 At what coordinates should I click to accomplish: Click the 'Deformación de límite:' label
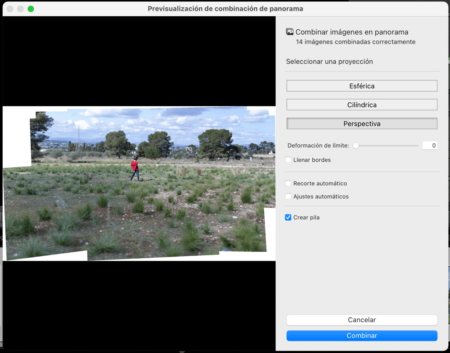click(x=318, y=145)
